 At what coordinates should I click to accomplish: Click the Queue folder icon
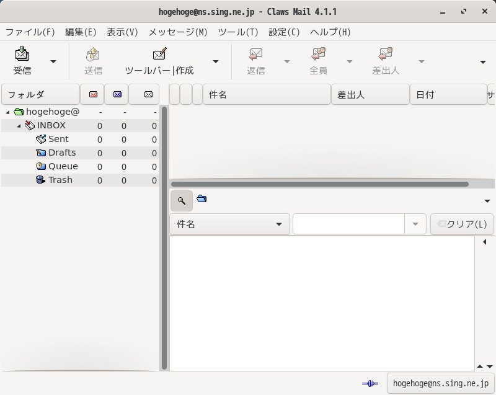coord(41,166)
